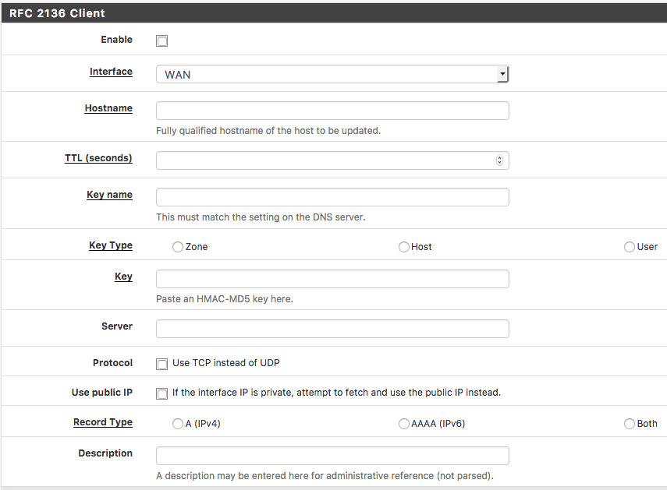Click the Description input field
Viewport: 667px width, 490px height.
332,456
